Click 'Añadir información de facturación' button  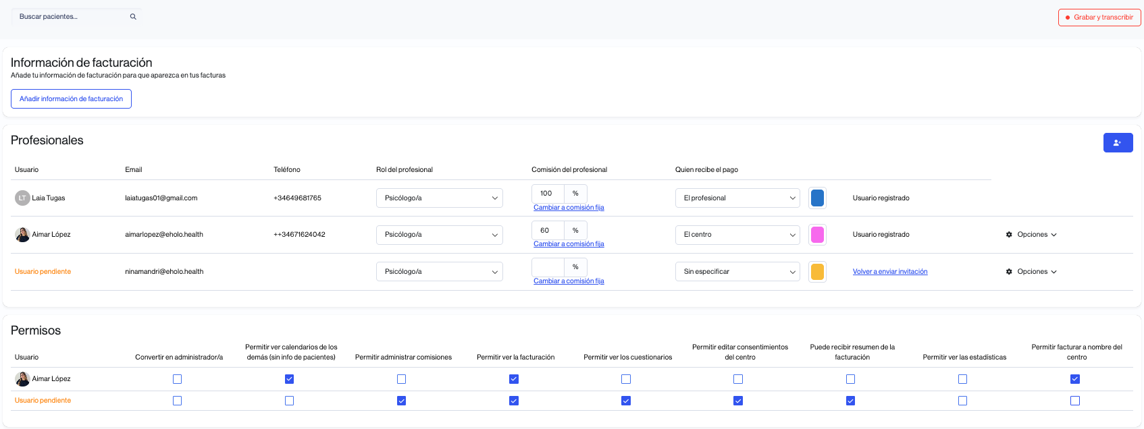tap(71, 99)
